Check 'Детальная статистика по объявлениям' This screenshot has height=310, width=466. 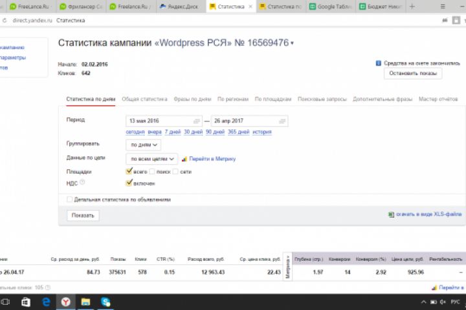tap(69, 200)
